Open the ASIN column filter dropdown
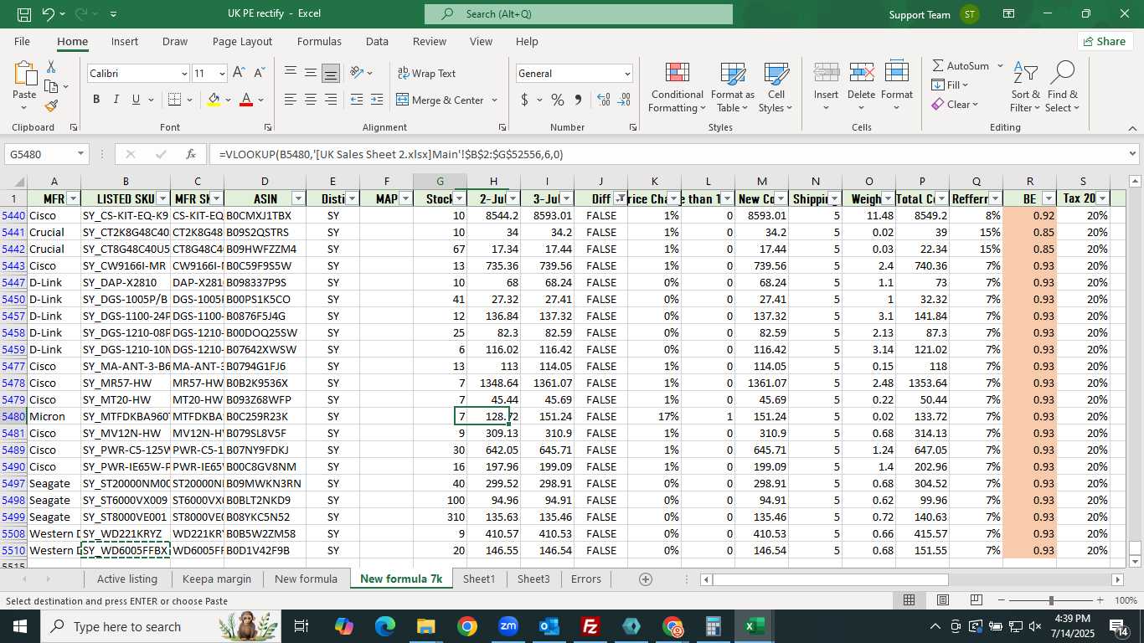 click(298, 198)
